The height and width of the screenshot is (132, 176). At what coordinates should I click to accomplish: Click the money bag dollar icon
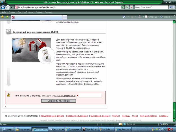(46, 56)
